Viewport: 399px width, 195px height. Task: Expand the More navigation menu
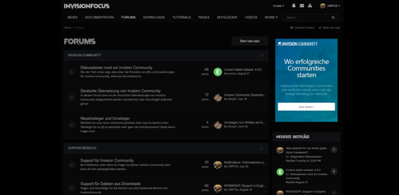(271, 17)
